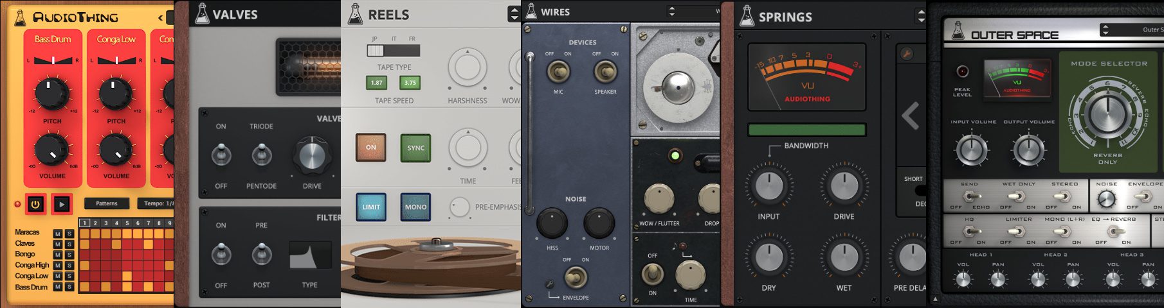Click the previous preset arrow in drum plugin
This screenshot has width=1164, height=308.
click(160, 17)
